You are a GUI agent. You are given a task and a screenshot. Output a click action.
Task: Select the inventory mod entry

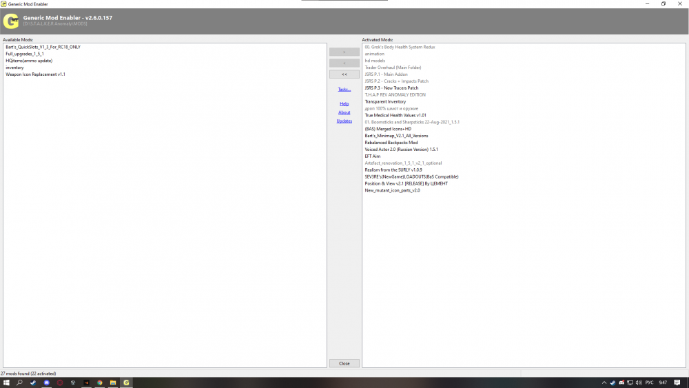coord(14,68)
